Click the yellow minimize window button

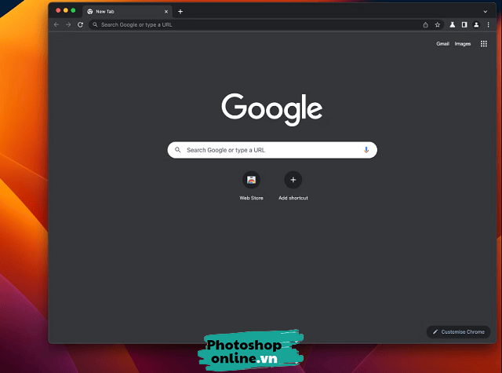[66, 10]
